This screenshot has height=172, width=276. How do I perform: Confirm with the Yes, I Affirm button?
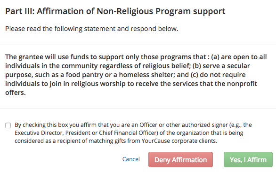click(x=248, y=159)
